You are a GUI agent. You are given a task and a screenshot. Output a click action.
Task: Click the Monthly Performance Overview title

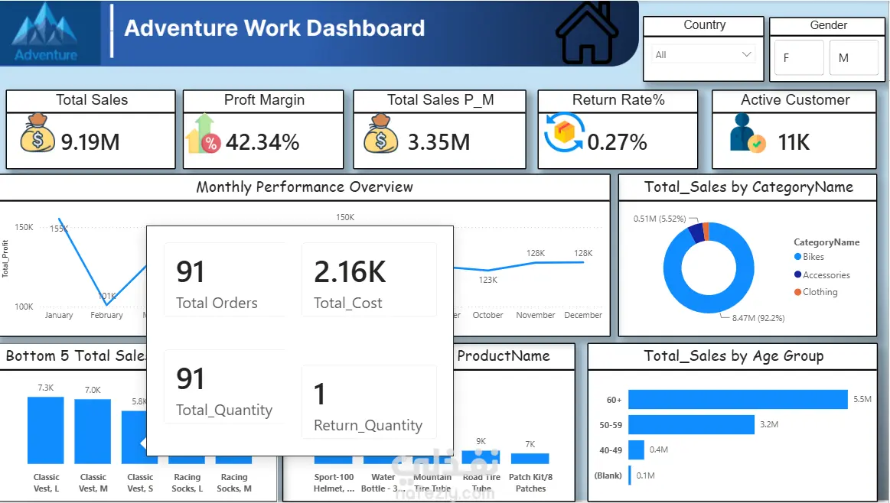tap(305, 187)
